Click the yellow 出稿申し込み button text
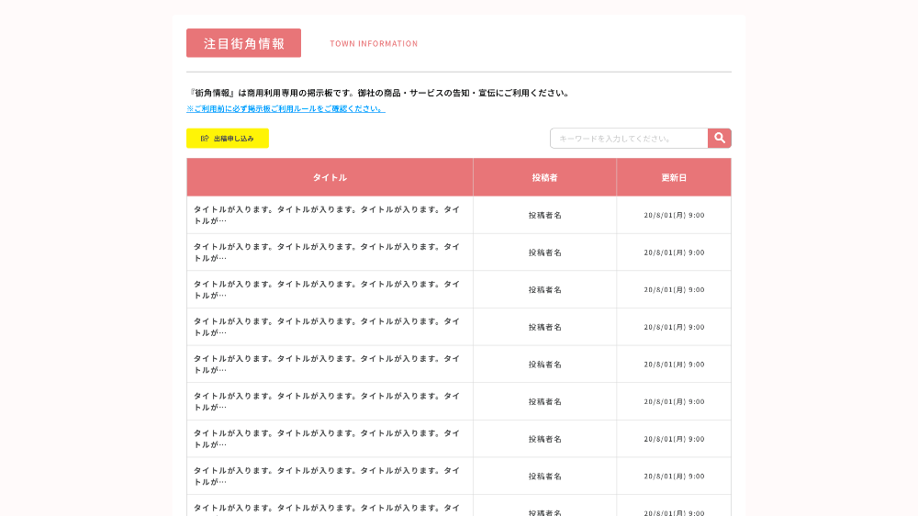Viewport: 918px width, 516px height. 233,139
